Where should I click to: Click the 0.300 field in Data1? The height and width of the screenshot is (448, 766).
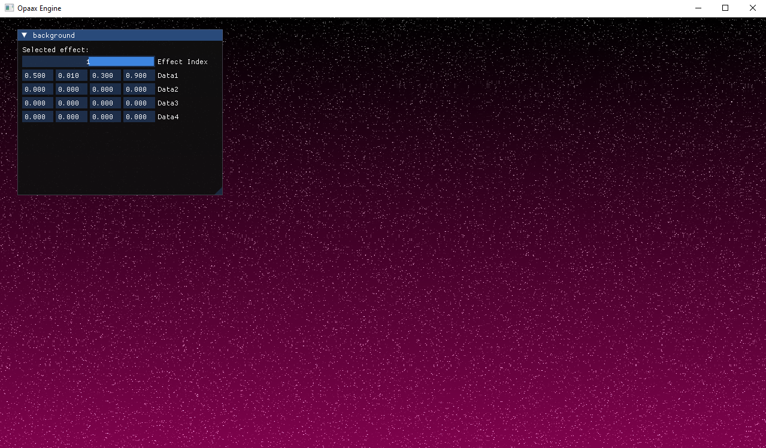(x=105, y=75)
